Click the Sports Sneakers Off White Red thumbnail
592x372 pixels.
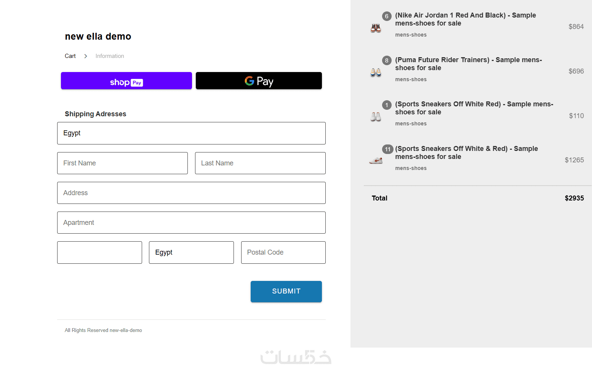pyautogui.click(x=376, y=117)
